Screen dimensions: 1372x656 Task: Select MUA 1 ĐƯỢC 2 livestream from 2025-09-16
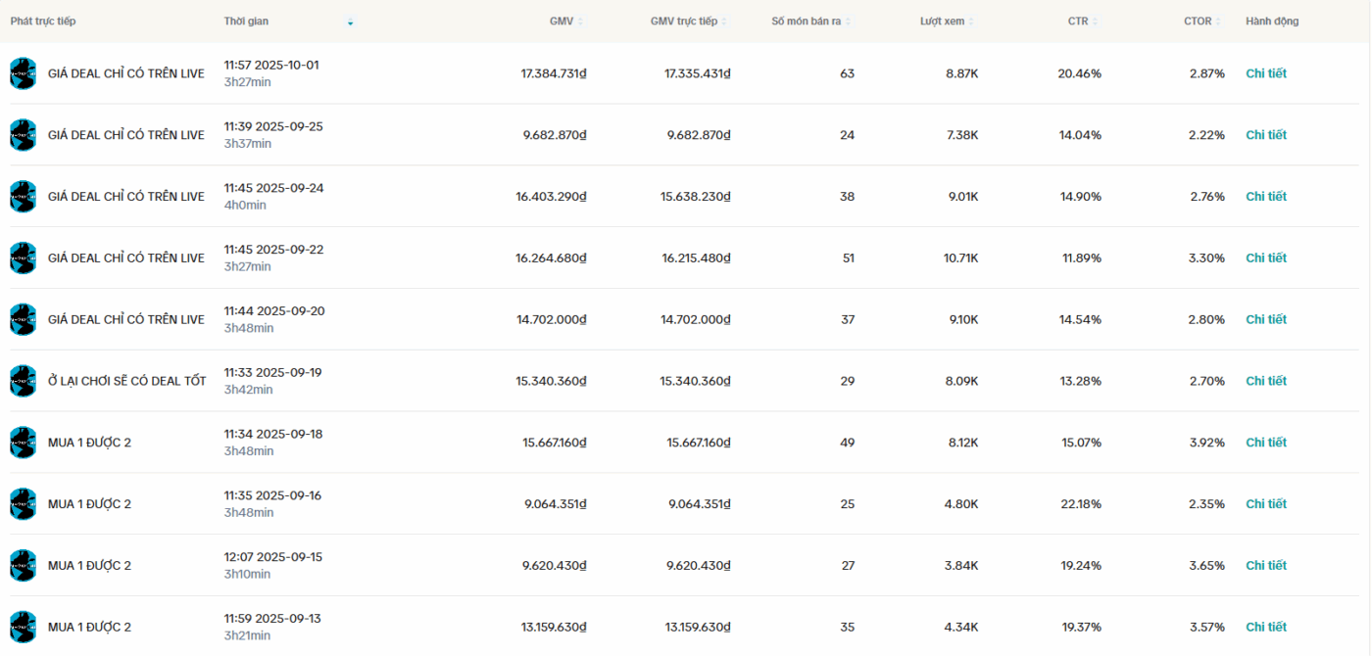[89, 504]
